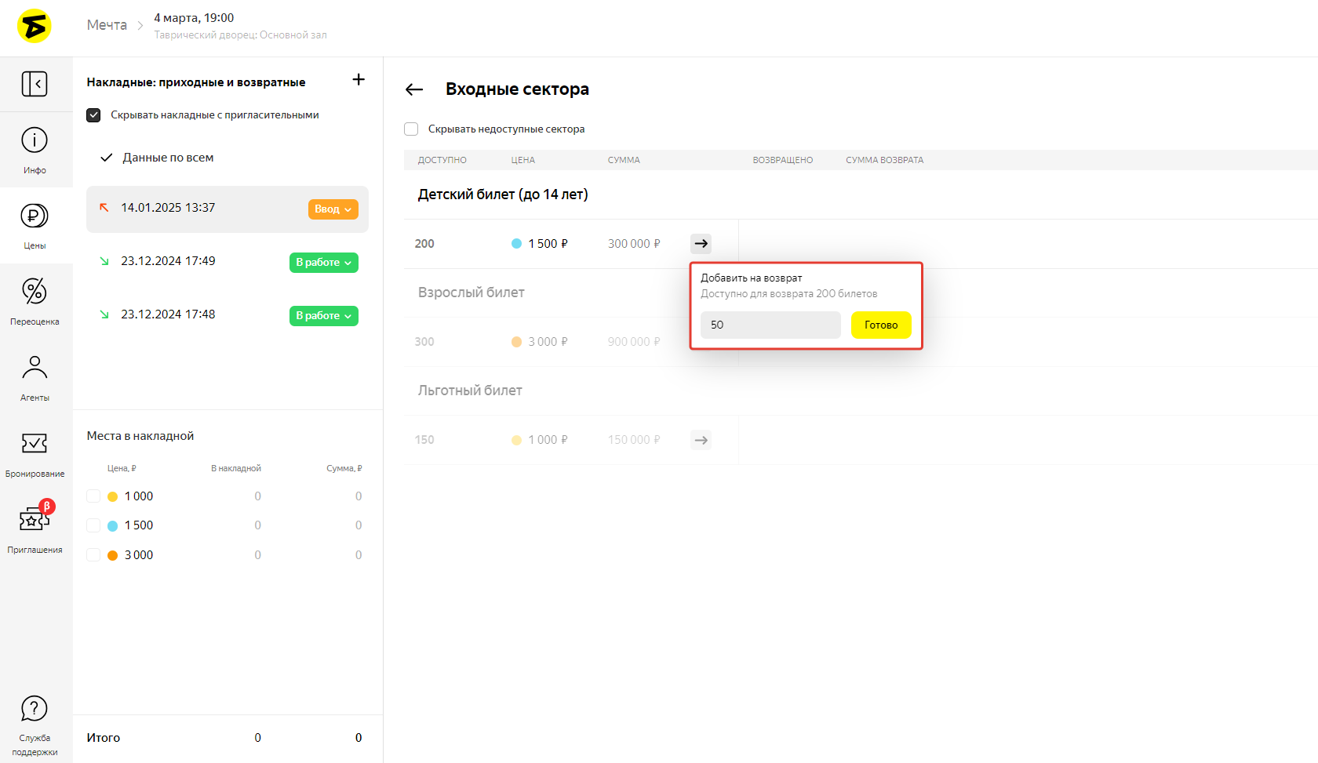
Task: Expand В работе dropdown for 23.12.2024 17:48
Action: point(323,316)
